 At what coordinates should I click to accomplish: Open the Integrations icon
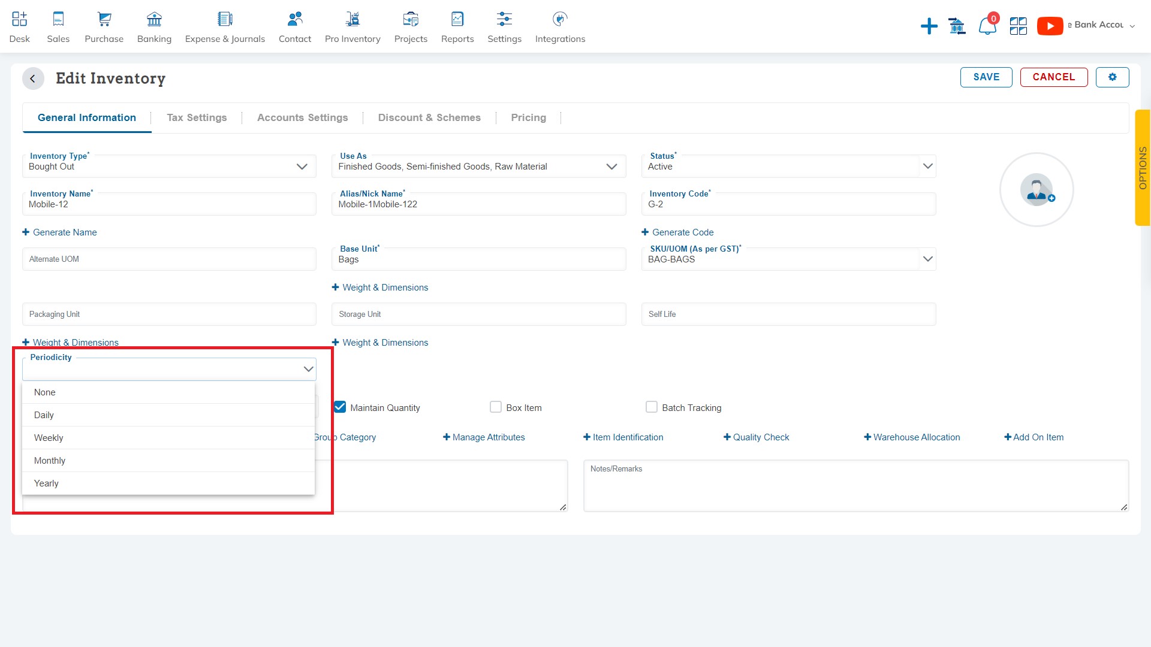[x=560, y=19]
